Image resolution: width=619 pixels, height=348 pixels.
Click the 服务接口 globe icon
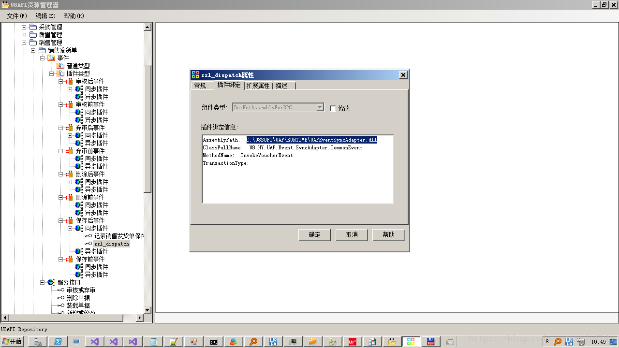tap(51, 282)
